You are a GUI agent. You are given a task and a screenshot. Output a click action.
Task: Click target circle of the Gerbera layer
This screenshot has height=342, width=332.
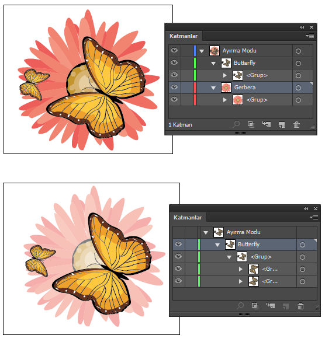coord(298,88)
